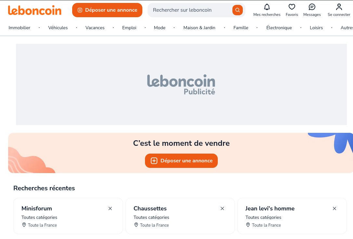Click Se connecter person icon
Image resolution: width=353 pixels, height=239 pixels.
pos(339,7)
